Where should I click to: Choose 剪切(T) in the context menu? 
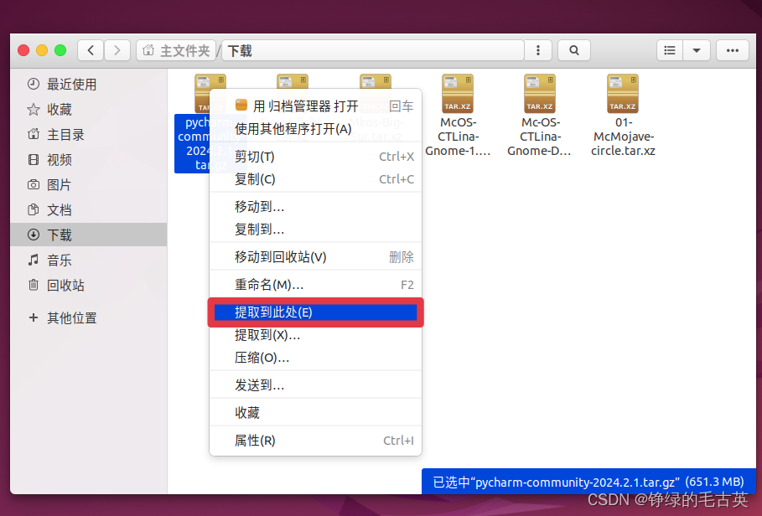pos(315,157)
